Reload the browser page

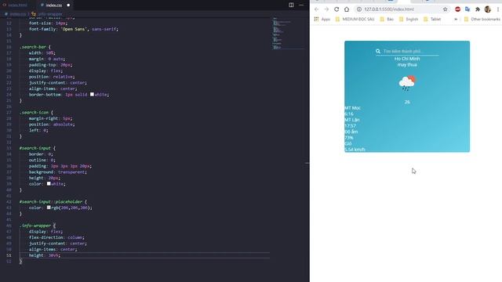(x=336, y=9)
